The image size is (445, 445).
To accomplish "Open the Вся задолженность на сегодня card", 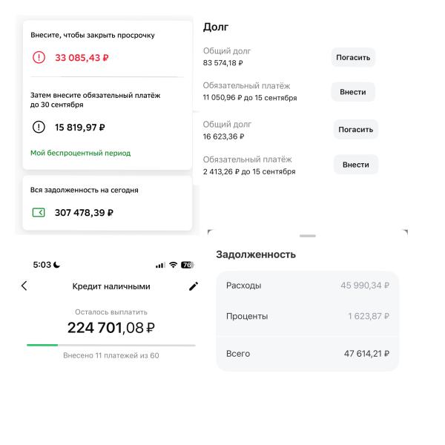I will coord(108,202).
